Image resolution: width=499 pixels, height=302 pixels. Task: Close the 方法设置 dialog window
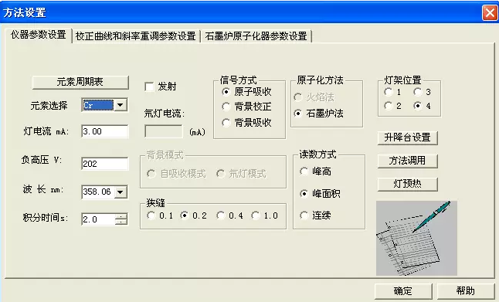[x=490, y=12]
